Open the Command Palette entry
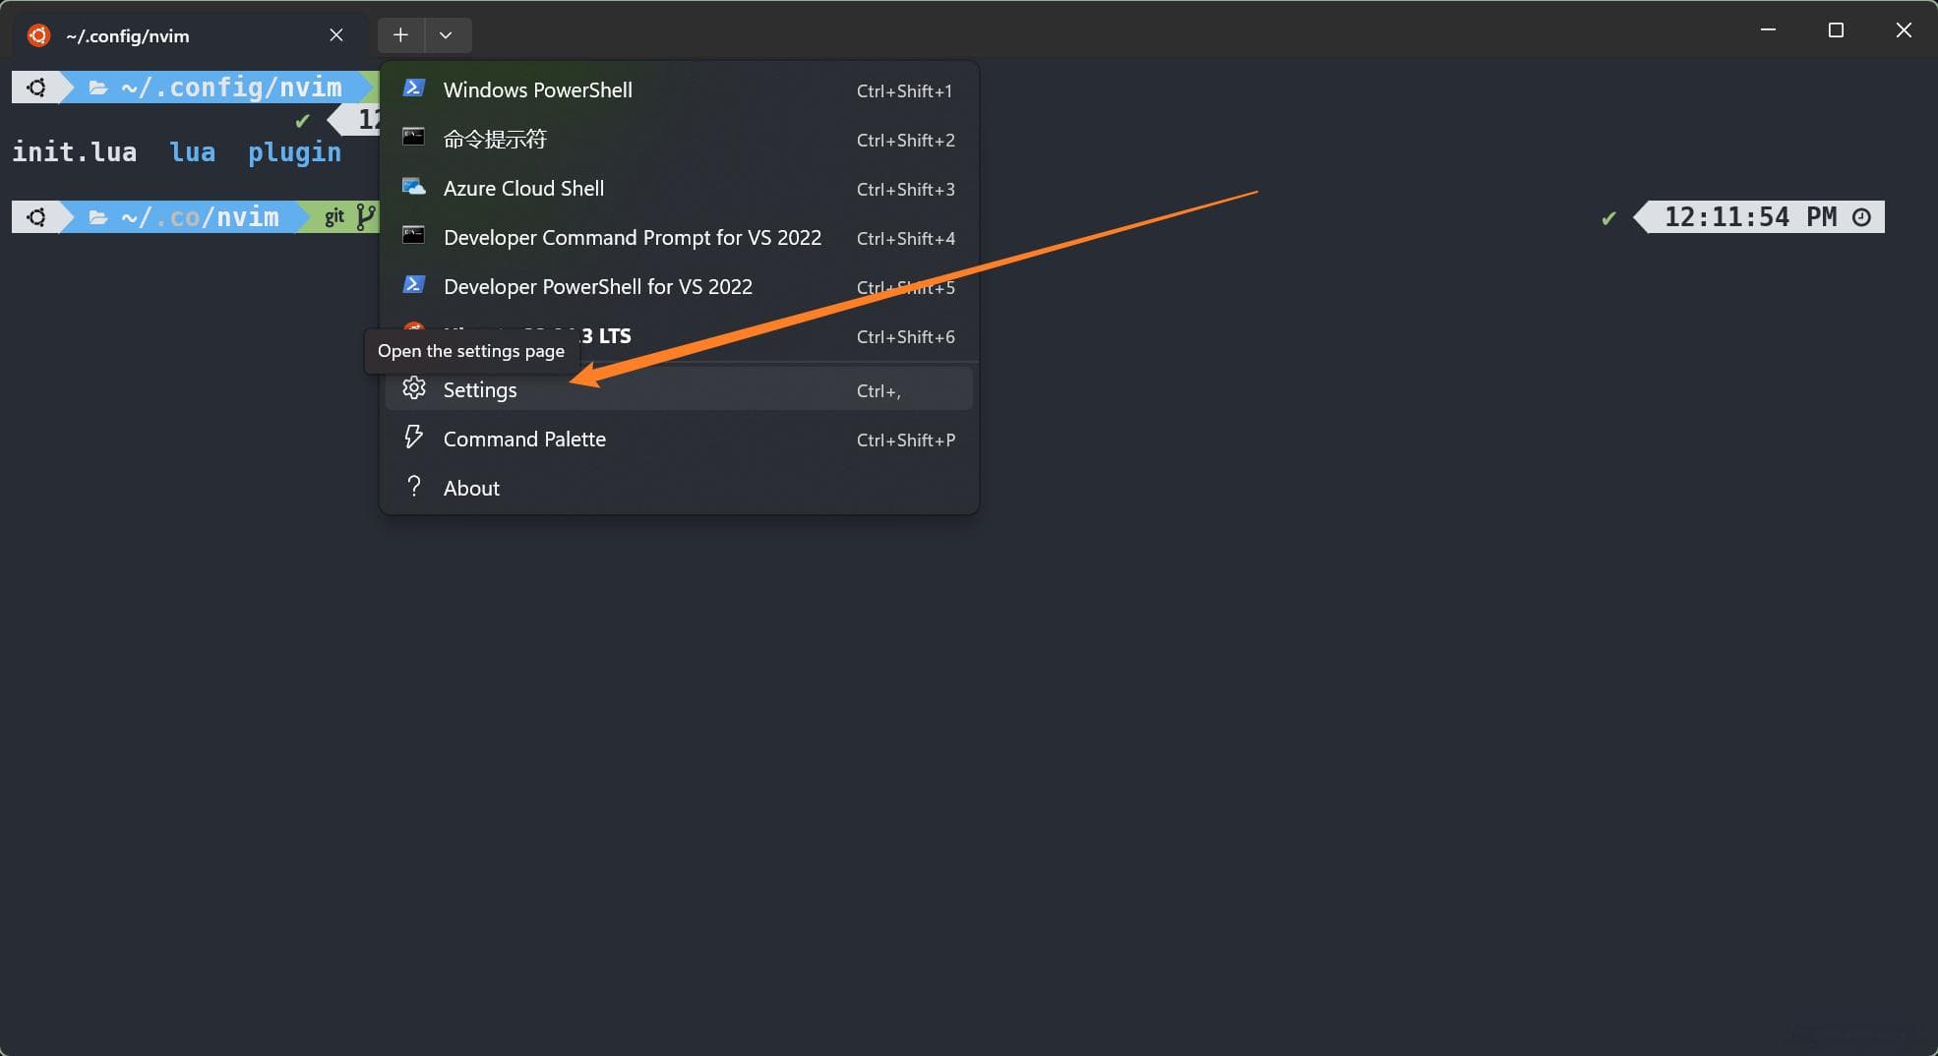This screenshot has height=1056, width=1938. 679,440
